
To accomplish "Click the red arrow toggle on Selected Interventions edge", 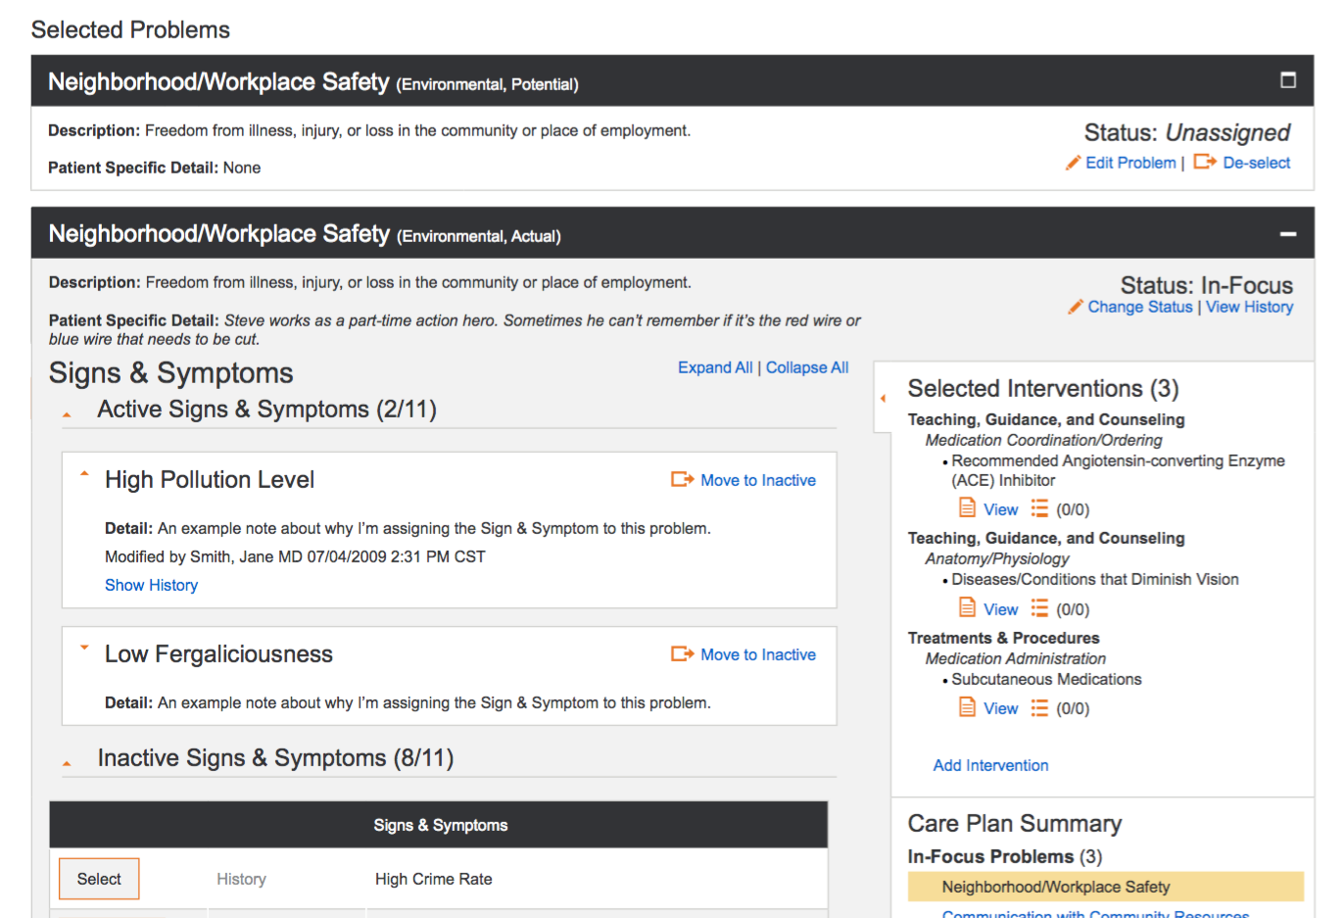I will pyautogui.click(x=881, y=398).
